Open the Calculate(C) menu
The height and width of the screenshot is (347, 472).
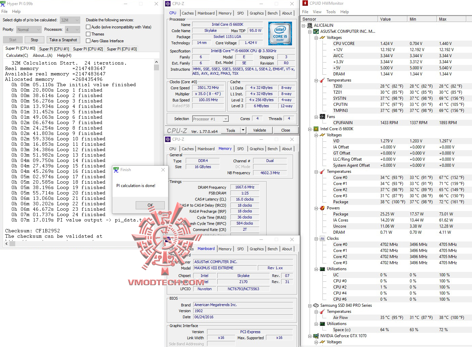point(17,55)
